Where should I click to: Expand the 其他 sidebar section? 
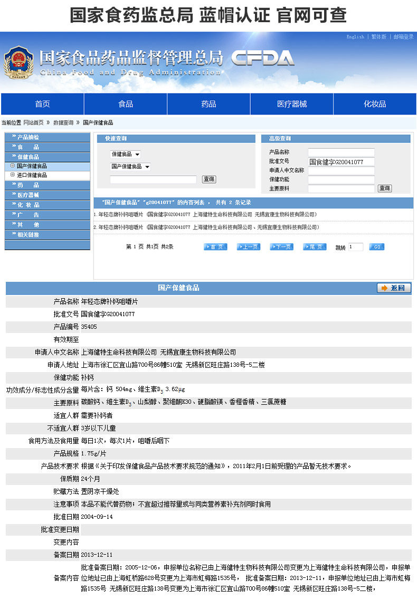(48, 225)
